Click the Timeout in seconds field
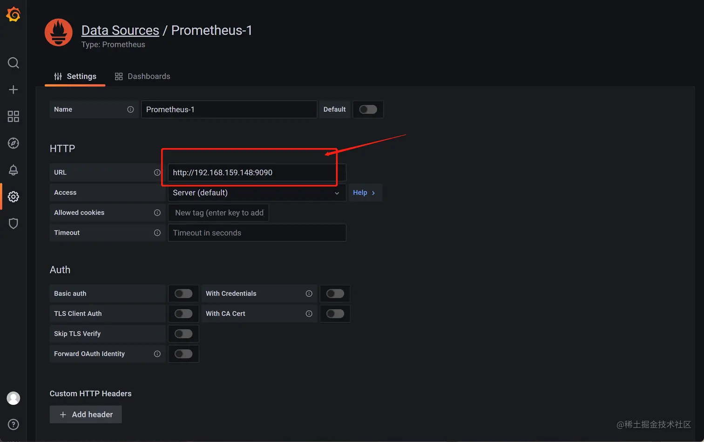 (257, 233)
